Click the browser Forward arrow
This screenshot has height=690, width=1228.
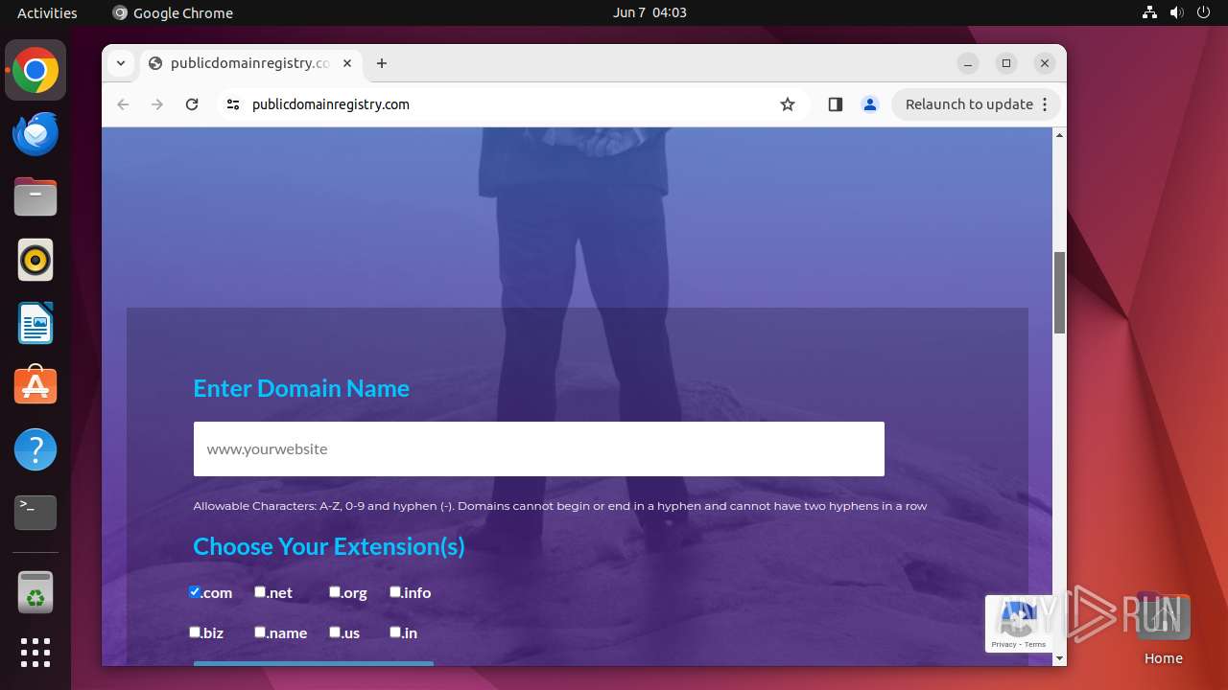tap(157, 104)
